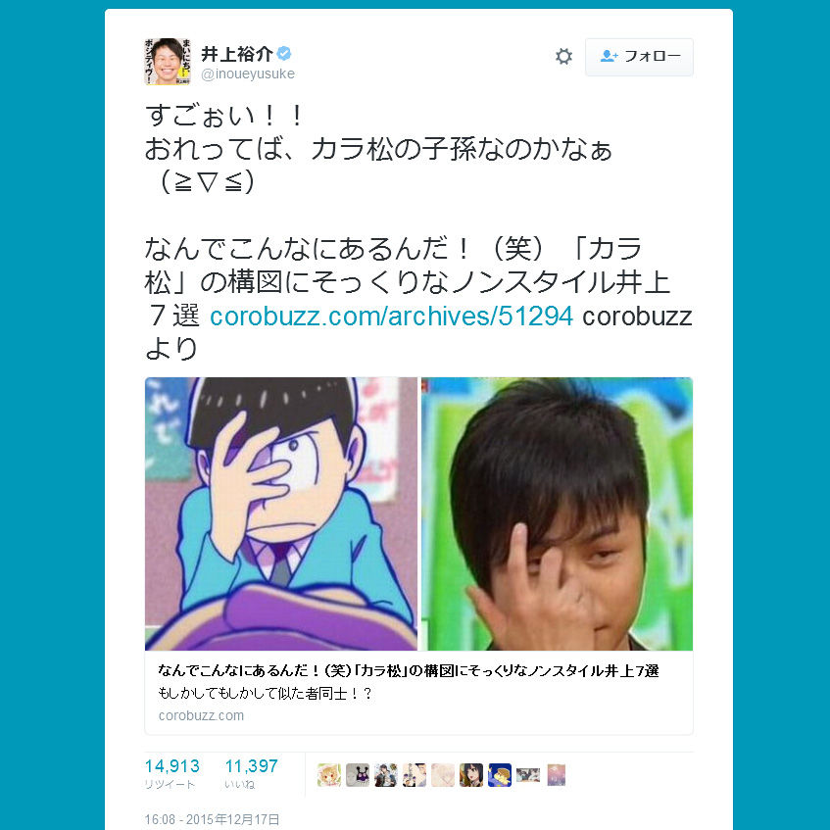
Task: Click first liker avatar with blonde character
Action: pyautogui.click(x=328, y=775)
